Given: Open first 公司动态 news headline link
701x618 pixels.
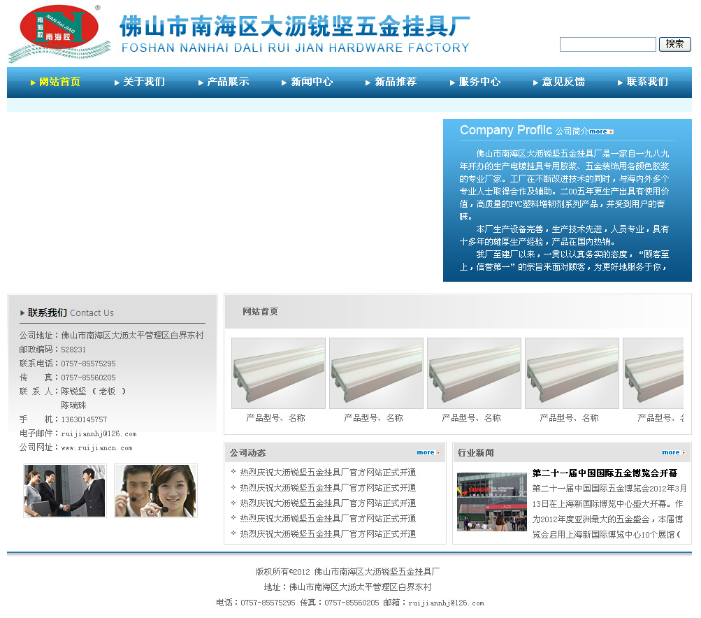Looking at the screenshot, I should coord(328,473).
